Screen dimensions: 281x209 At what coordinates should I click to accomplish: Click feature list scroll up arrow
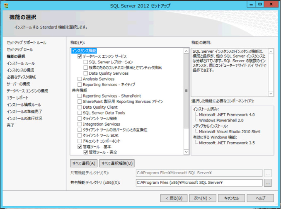pos(187,51)
